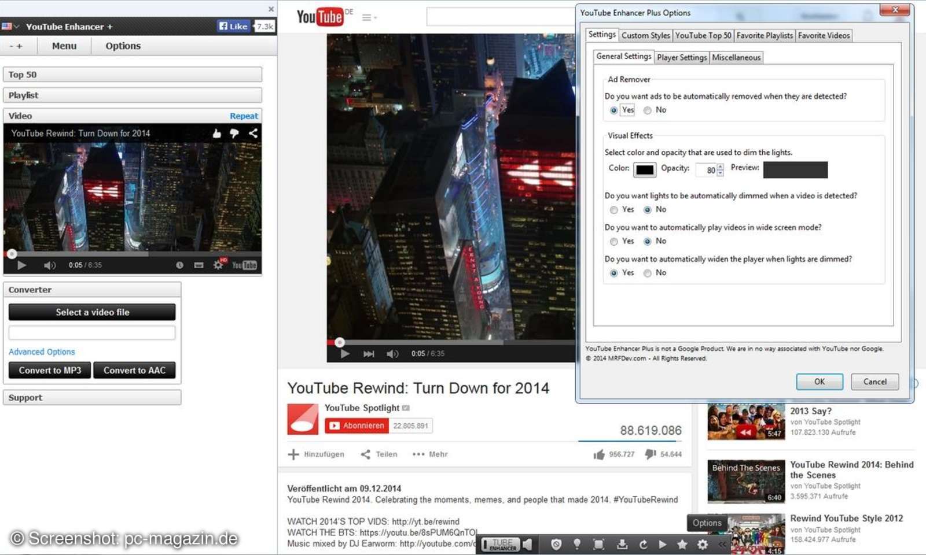
Task: Collapse the toolbar using the double chevron
Action: tap(721, 544)
